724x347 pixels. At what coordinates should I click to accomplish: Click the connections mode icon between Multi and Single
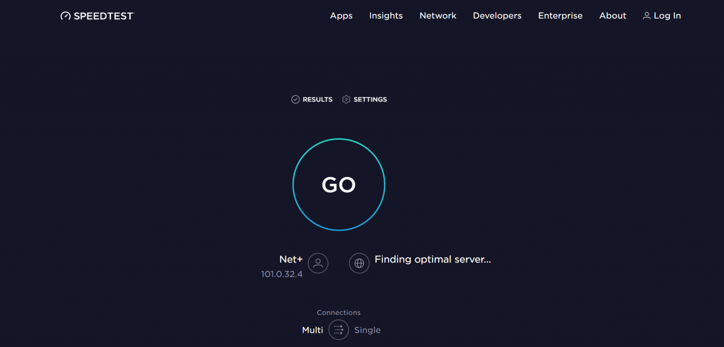click(x=338, y=330)
